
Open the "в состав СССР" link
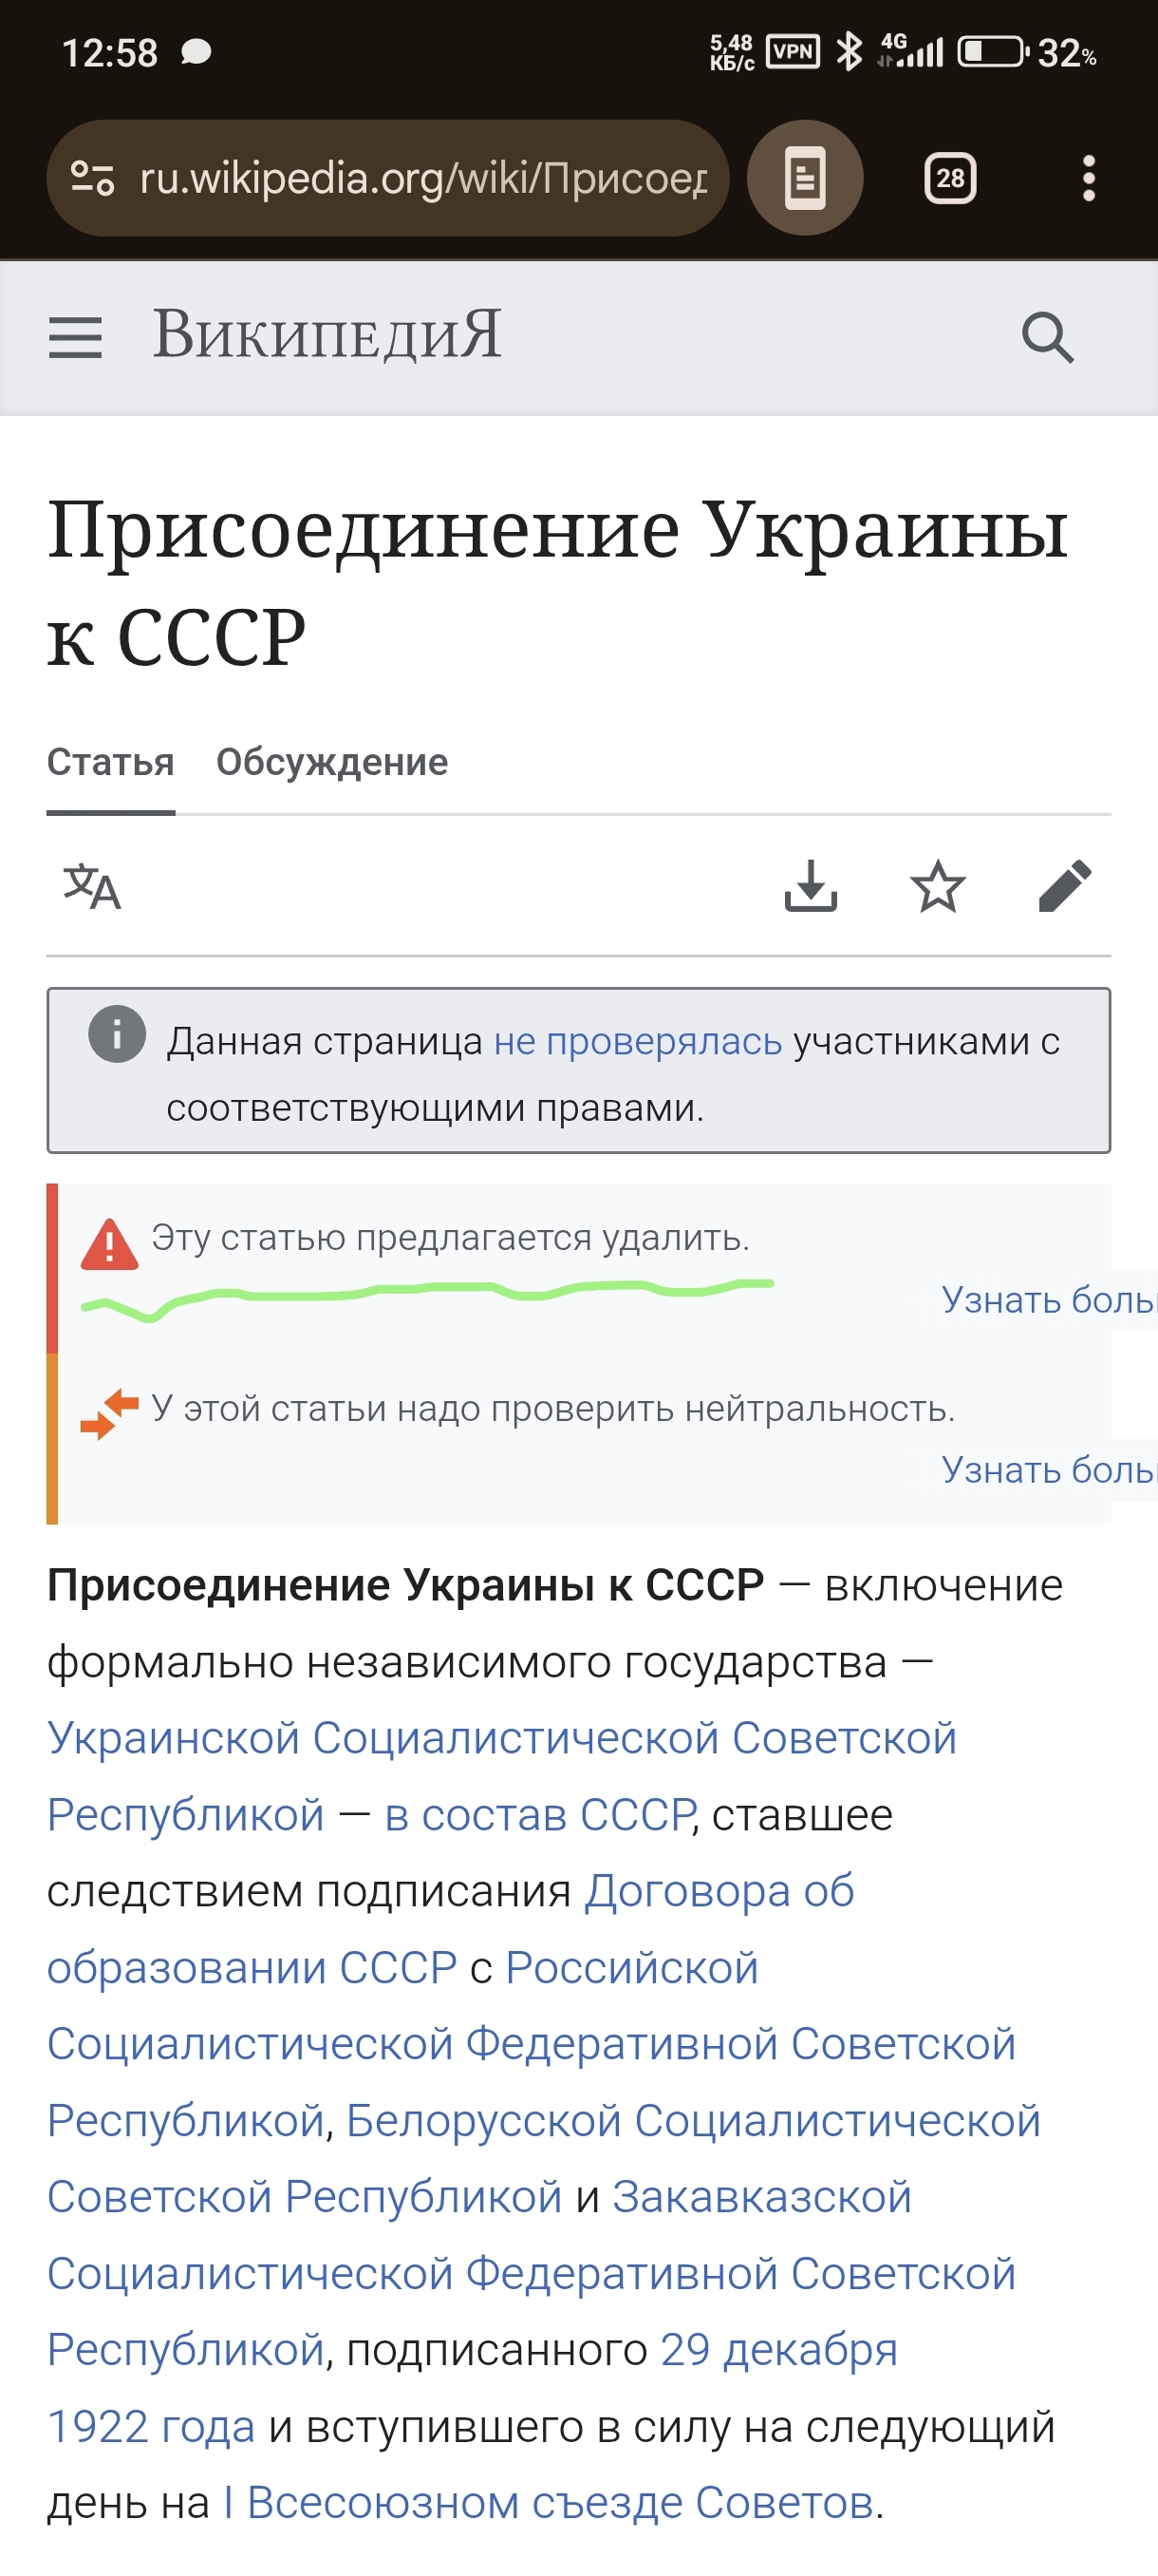539,1815
